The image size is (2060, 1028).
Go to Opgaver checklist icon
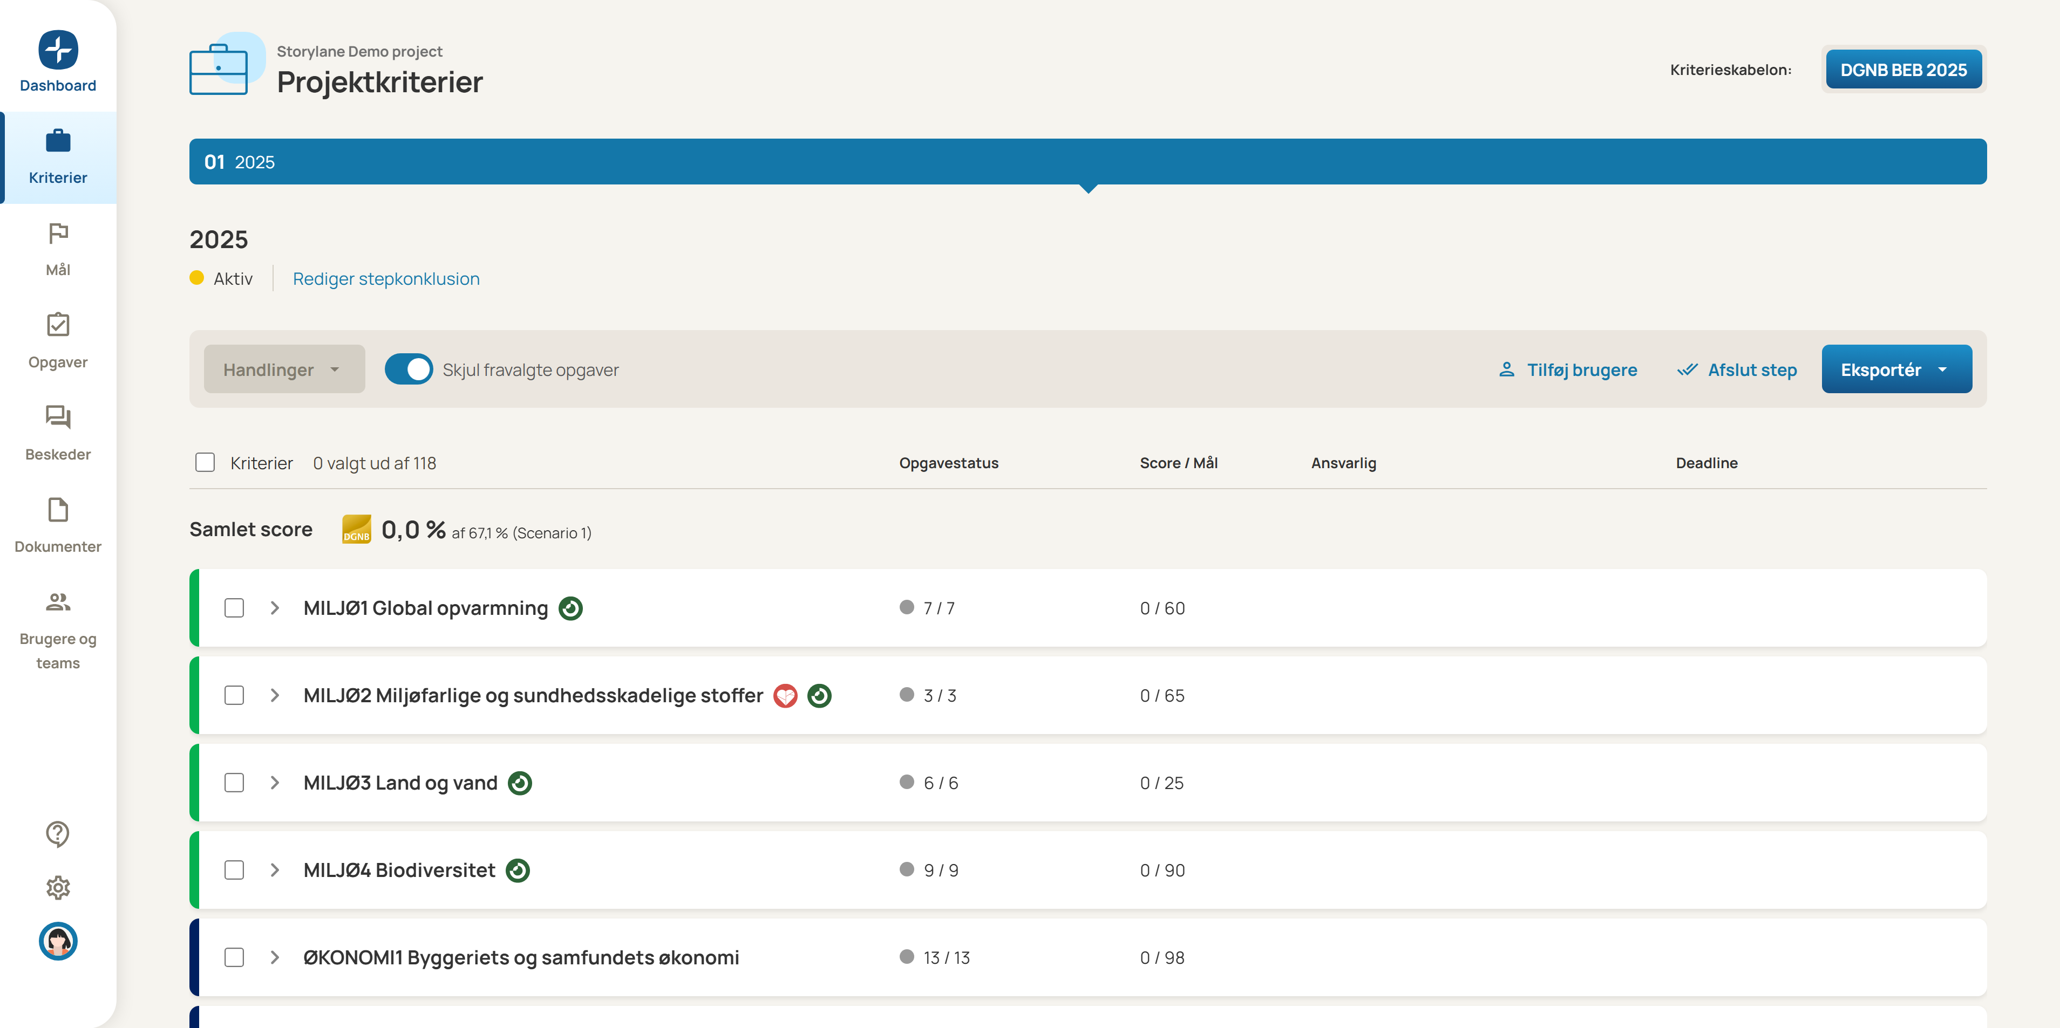coord(58,325)
